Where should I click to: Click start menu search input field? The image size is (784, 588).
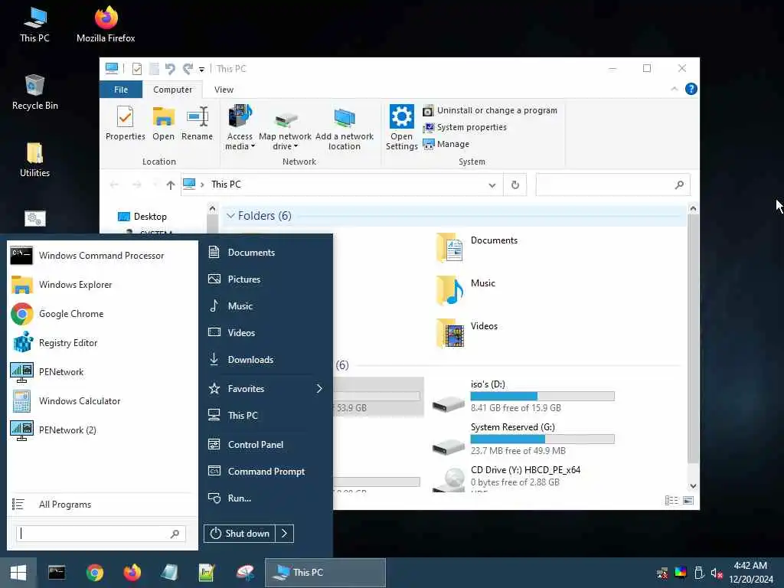pos(101,534)
